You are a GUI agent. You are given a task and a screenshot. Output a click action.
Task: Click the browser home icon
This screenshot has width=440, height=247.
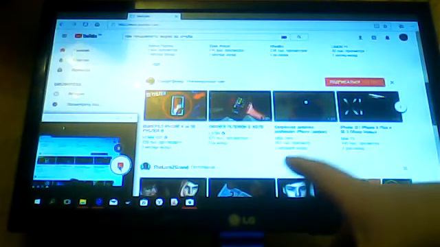pyautogui.click(x=97, y=25)
